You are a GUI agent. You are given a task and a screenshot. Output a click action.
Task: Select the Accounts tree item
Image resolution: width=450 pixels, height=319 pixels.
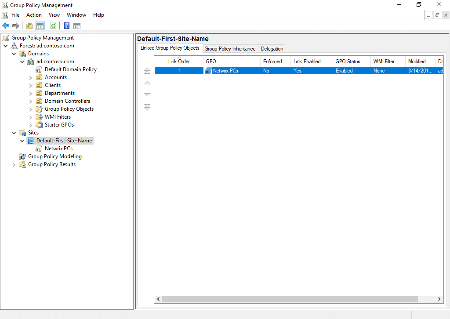click(x=56, y=77)
